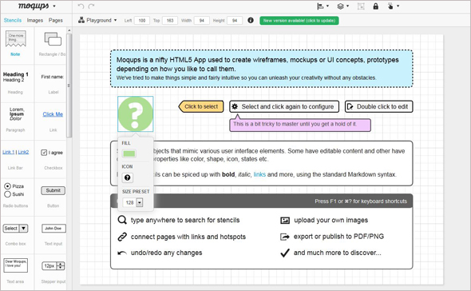Click the checkmark icon beside much more
The width and height of the screenshot is (471, 291).
pos(285,253)
